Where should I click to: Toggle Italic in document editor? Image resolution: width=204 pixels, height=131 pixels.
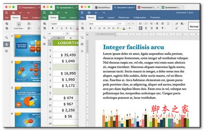click(95, 28)
